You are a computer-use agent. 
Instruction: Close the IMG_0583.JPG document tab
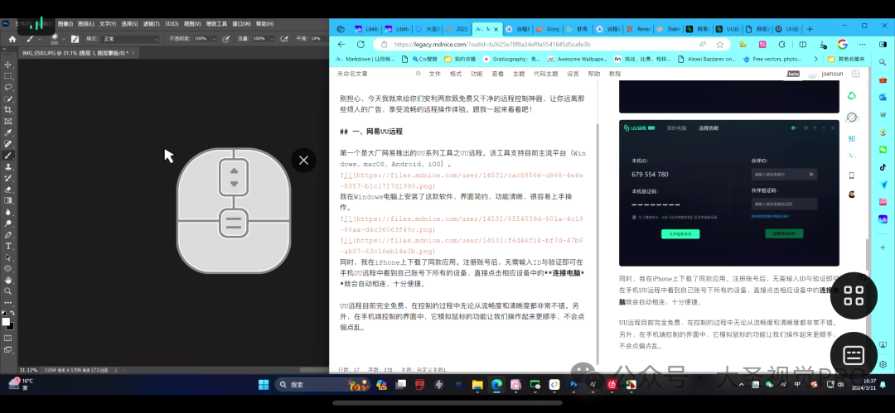point(133,52)
